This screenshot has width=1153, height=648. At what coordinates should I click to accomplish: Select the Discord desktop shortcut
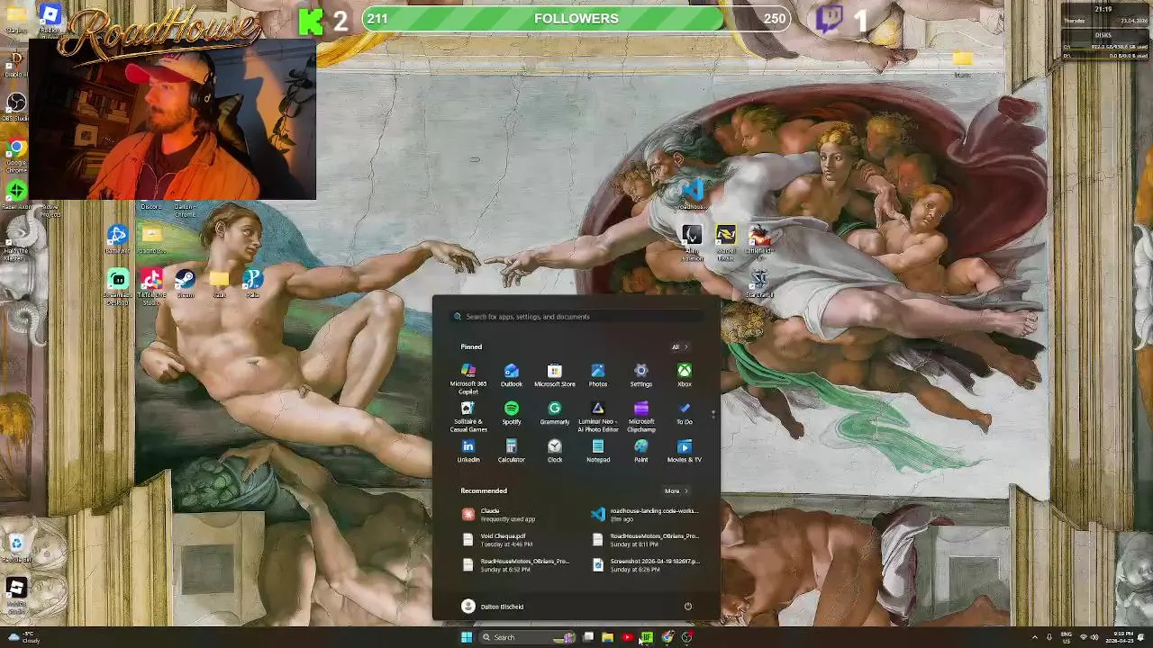pyautogui.click(x=151, y=207)
